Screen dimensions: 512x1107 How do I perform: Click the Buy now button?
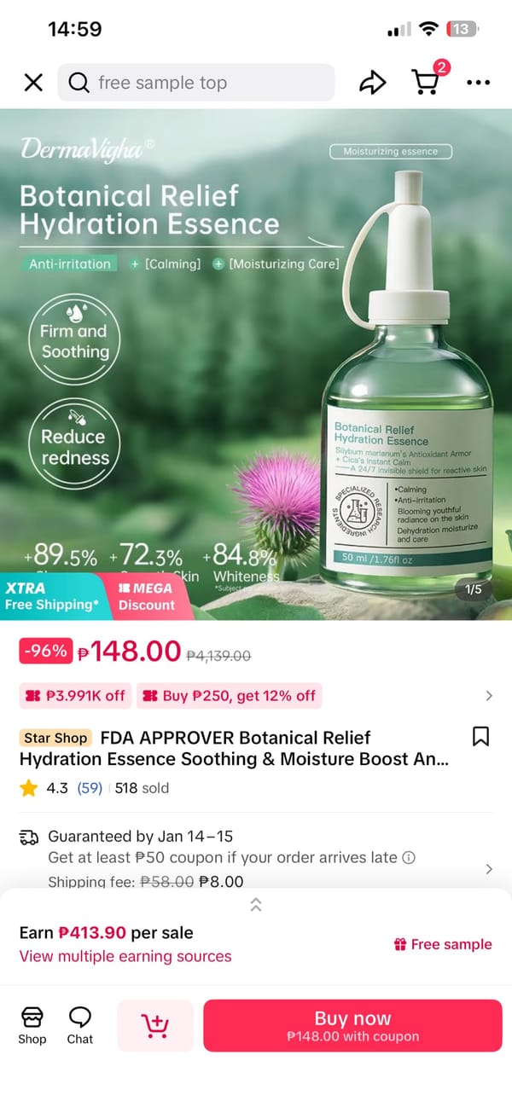click(x=352, y=1025)
